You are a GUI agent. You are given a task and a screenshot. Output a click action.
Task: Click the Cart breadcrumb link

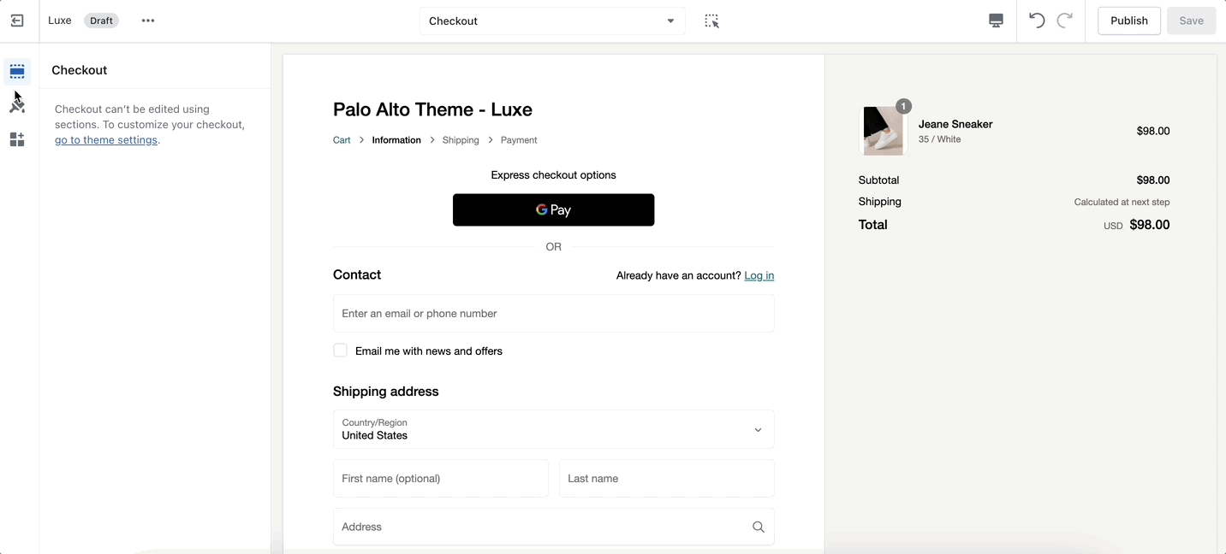(x=342, y=140)
